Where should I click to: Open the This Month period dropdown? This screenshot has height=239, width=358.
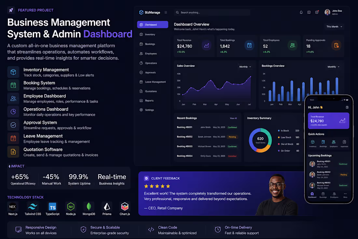point(334,26)
